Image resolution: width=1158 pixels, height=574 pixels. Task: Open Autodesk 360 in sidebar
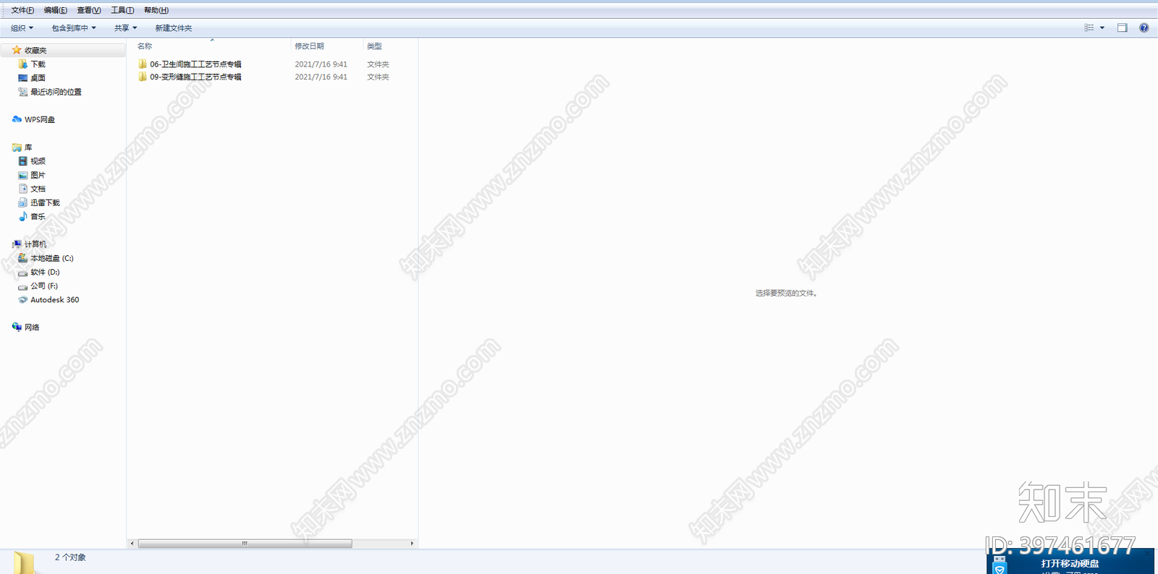[54, 299]
